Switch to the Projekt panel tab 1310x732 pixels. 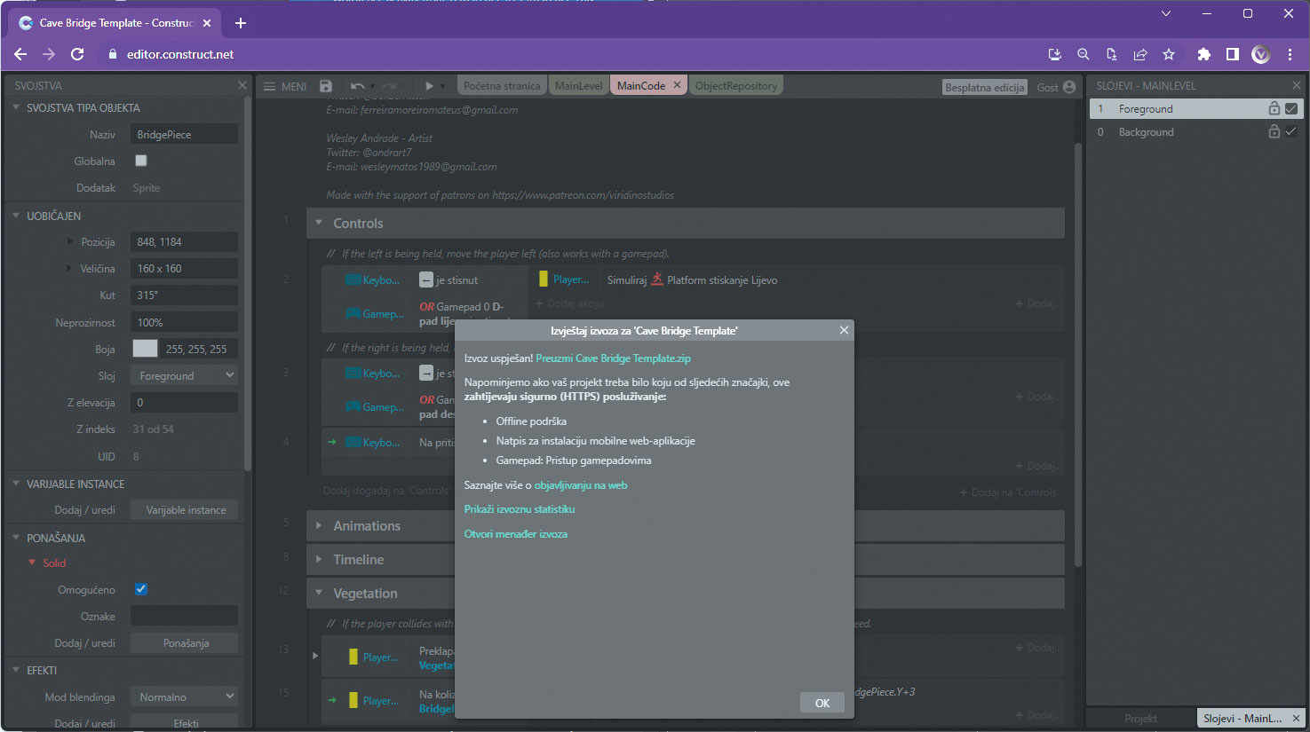(x=1140, y=719)
